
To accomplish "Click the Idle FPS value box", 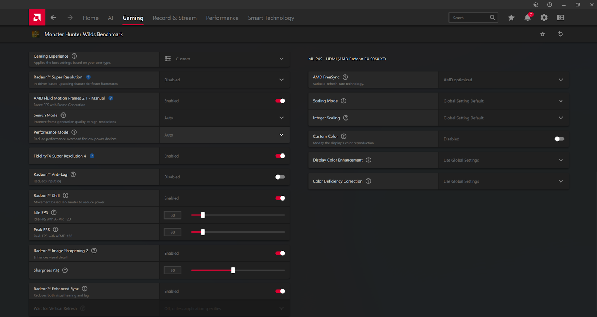I will pyautogui.click(x=172, y=215).
